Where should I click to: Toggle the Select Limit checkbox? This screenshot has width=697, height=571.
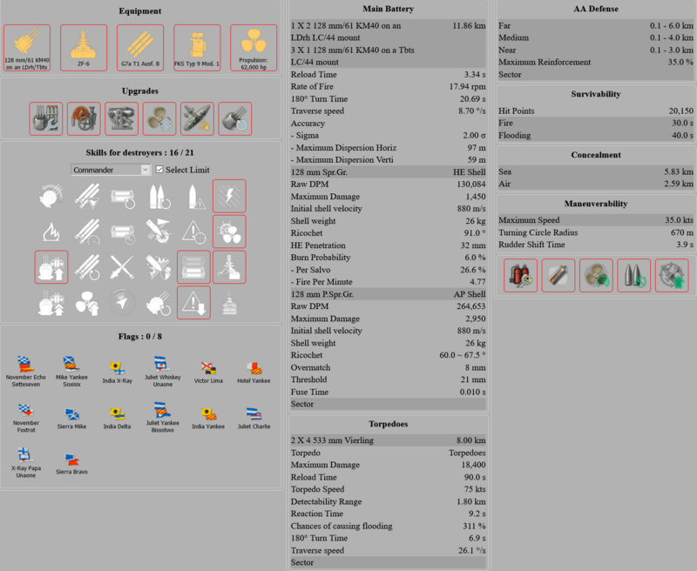pyautogui.click(x=159, y=171)
